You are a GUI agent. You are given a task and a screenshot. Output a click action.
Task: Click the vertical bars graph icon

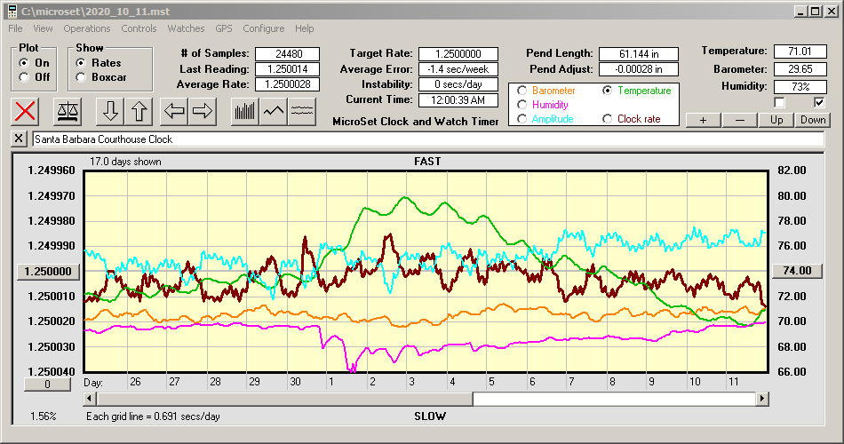coord(244,111)
